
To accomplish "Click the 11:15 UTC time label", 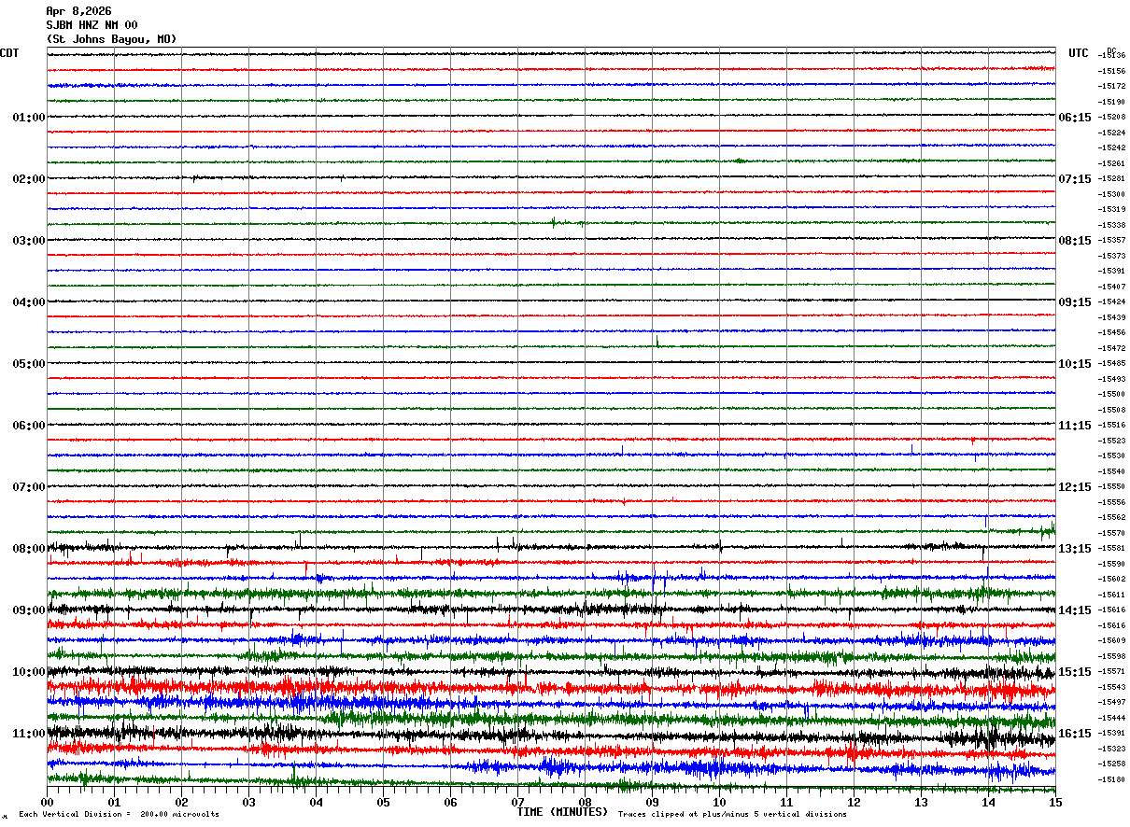I will click(1075, 426).
